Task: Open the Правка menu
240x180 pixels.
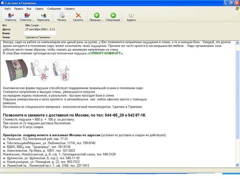Action: point(19,8)
